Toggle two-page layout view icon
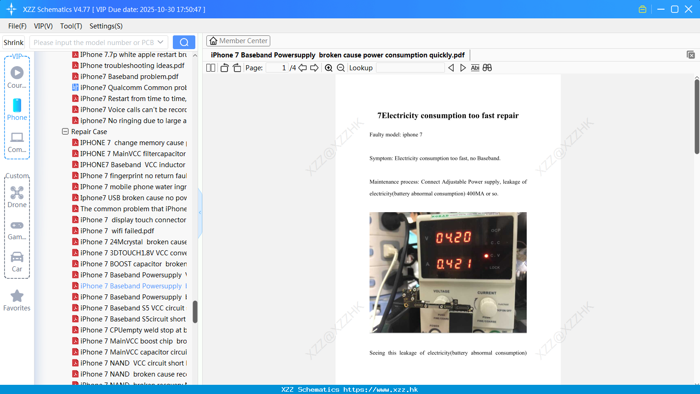The image size is (700, 394). click(211, 68)
